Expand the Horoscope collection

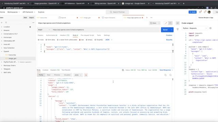[x=2, y=37]
